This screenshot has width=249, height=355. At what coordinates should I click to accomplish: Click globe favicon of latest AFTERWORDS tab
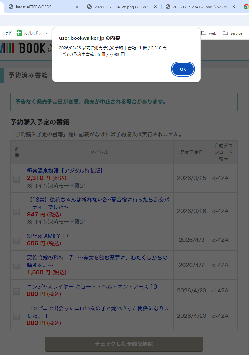coord(11,7)
